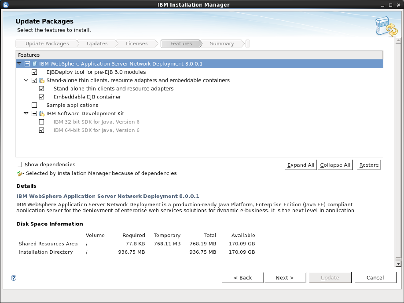Enable Show dependencies option

tap(19, 164)
